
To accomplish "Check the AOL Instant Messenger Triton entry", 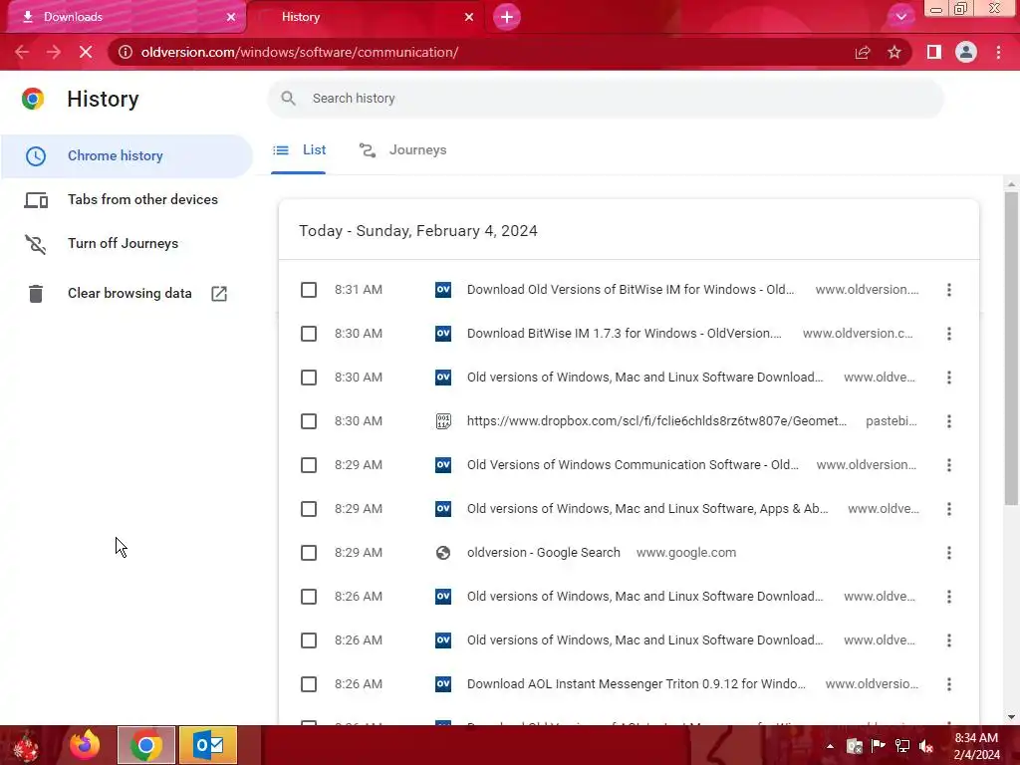I will pyautogui.click(x=309, y=684).
